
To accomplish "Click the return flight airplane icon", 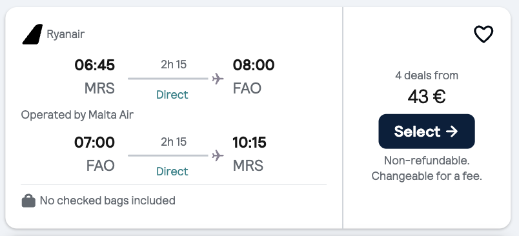I will coord(218,155).
